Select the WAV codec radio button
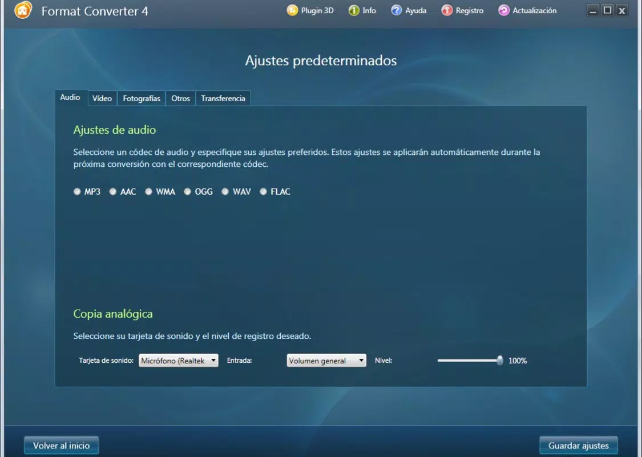Image resolution: width=642 pixels, height=457 pixels. (x=225, y=191)
